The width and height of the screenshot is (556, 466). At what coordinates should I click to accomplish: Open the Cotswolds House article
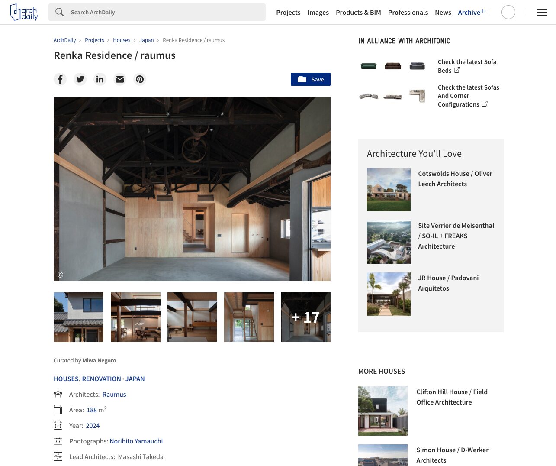[x=455, y=178]
